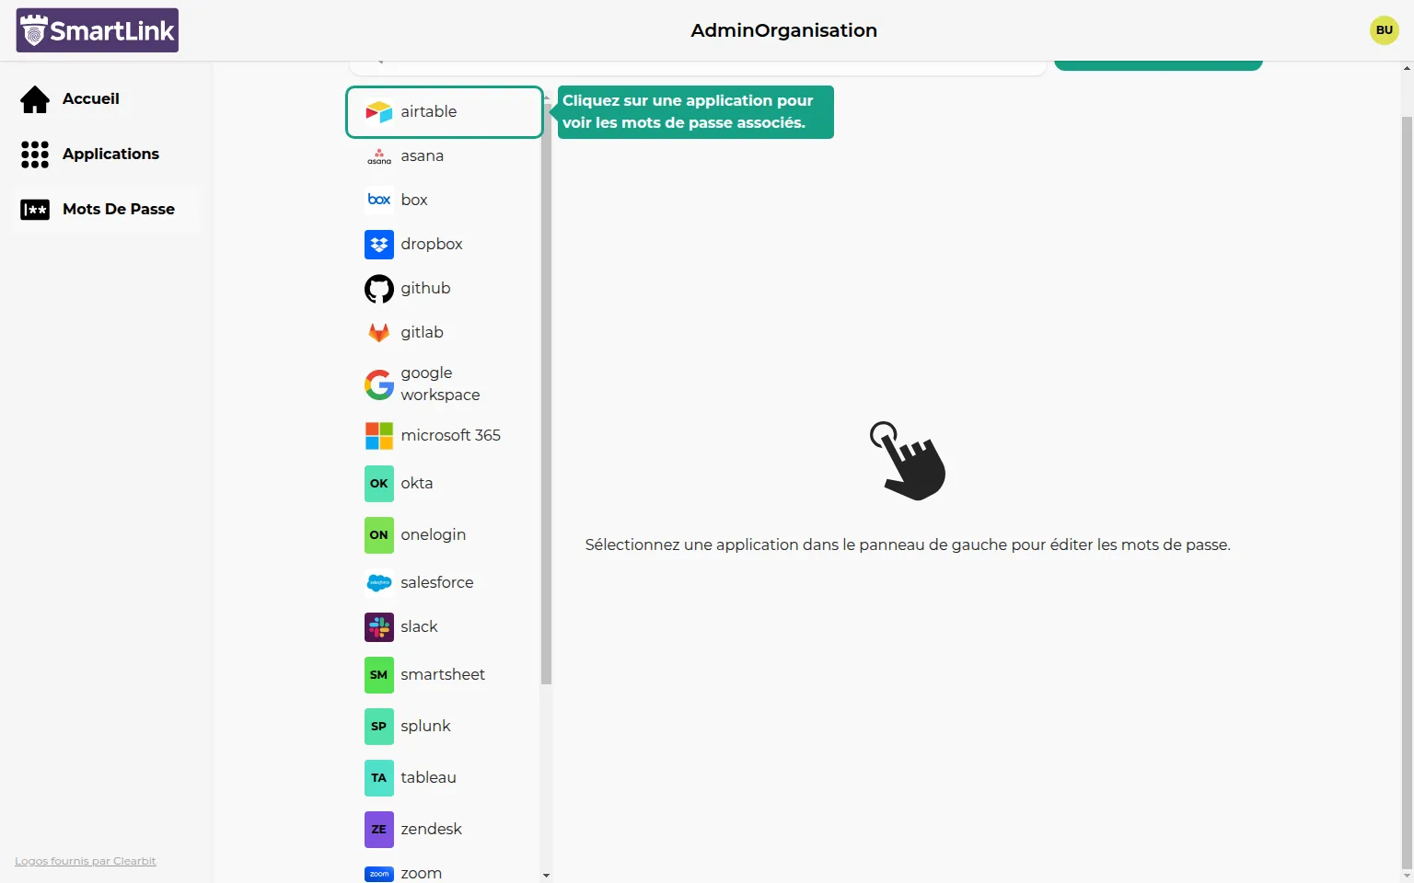Click the page scrollbar up arrow
The image size is (1414, 883).
coord(1407,68)
